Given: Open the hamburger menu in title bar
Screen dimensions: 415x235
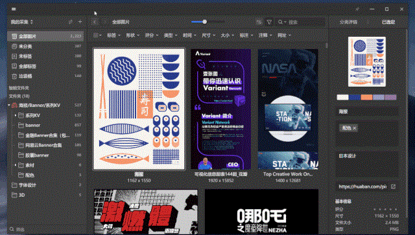Looking at the screenshot, I should coord(14,9).
